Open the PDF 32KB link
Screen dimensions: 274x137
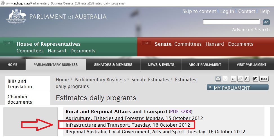click(x=181, y=112)
